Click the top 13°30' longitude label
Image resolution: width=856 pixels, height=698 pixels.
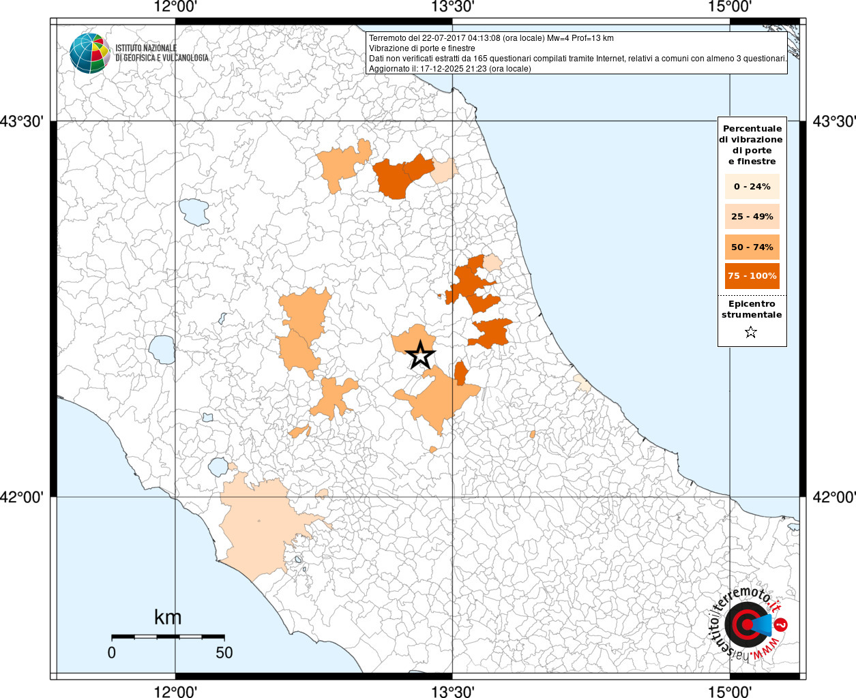pyautogui.click(x=452, y=7)
